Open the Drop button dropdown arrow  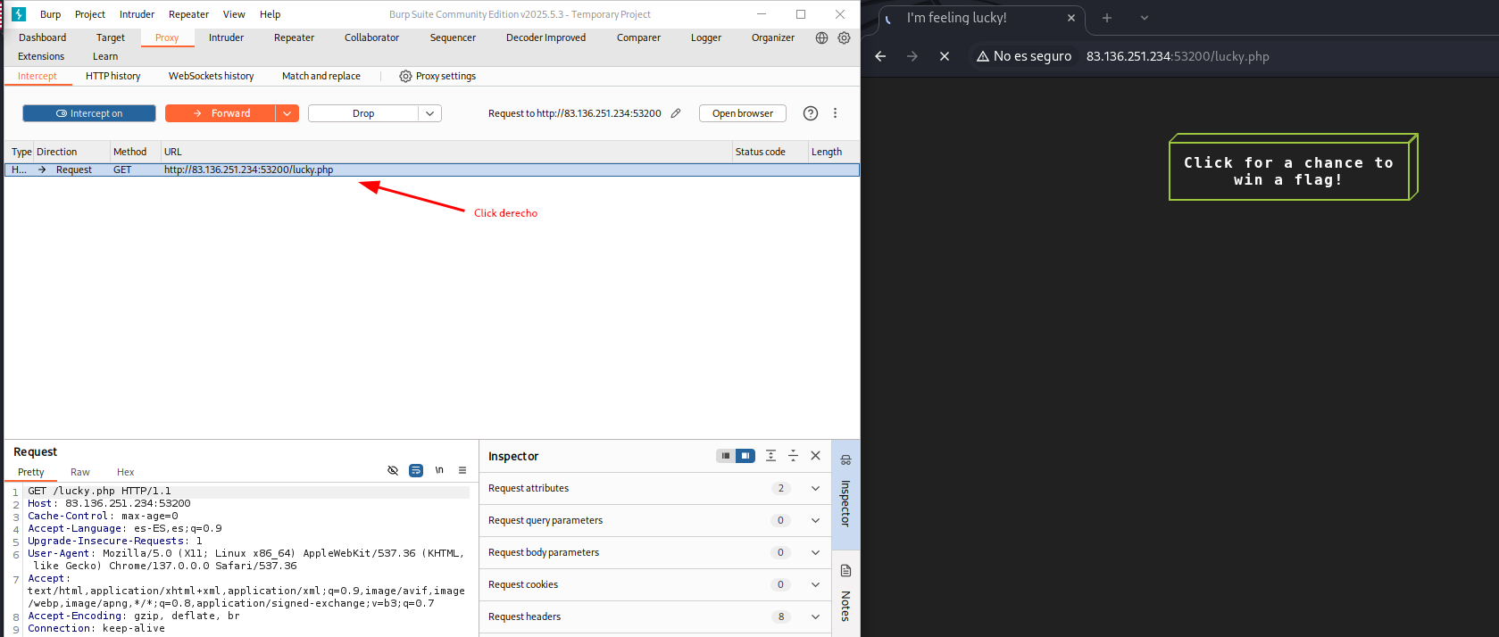tap(430, 113)
